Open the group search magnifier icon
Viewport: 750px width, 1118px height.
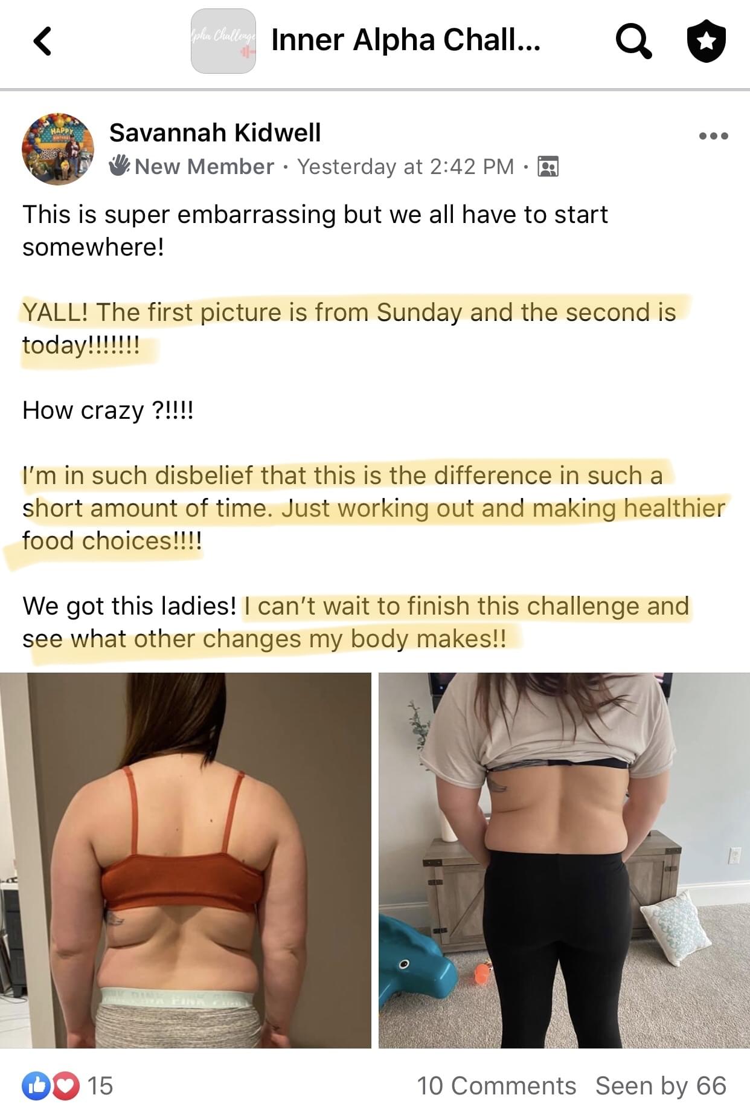click(633, 40)
